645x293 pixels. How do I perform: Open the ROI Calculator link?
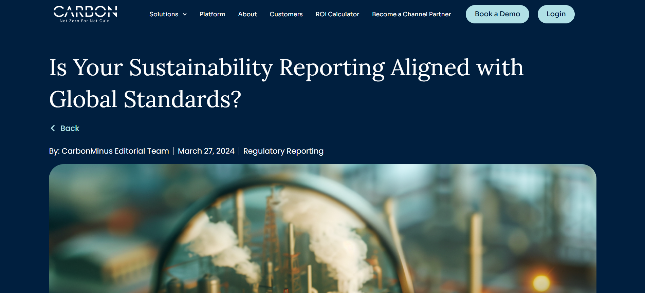337,14
